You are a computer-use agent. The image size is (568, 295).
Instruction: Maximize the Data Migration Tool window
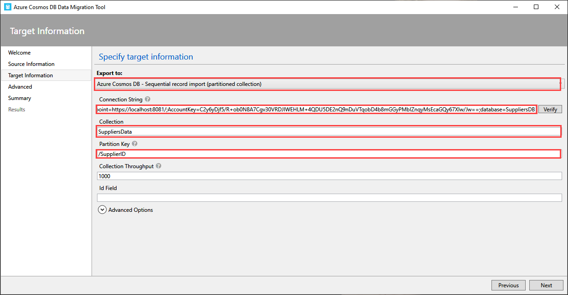[536, 7]
